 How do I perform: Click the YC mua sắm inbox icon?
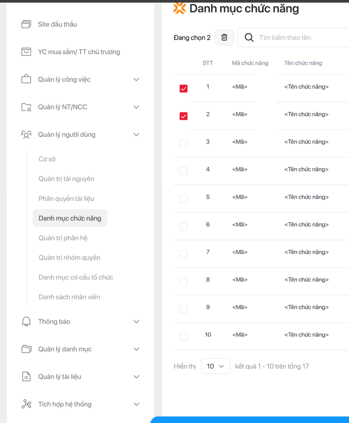[x=26, y=52]
